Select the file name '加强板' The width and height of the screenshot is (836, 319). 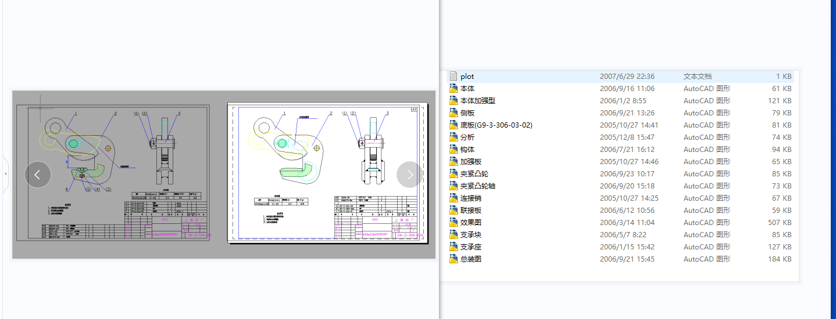point(471,162)
